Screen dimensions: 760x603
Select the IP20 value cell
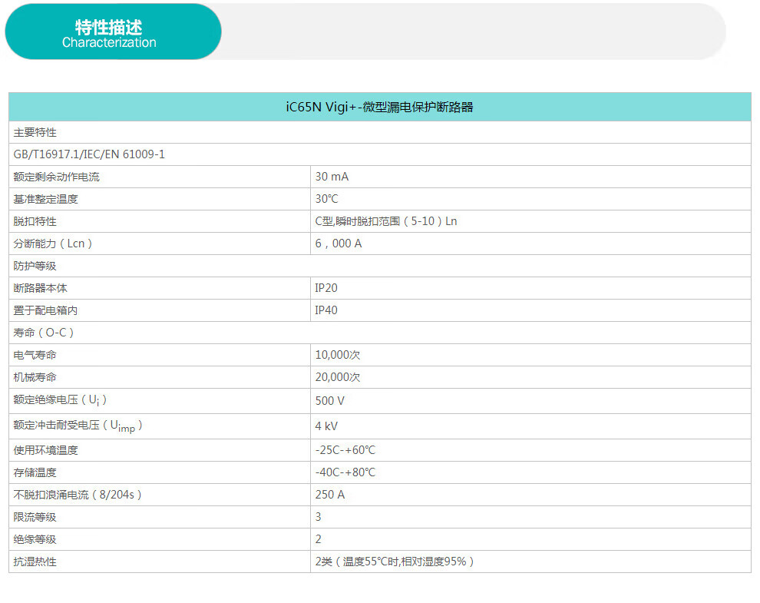[530, 288]
